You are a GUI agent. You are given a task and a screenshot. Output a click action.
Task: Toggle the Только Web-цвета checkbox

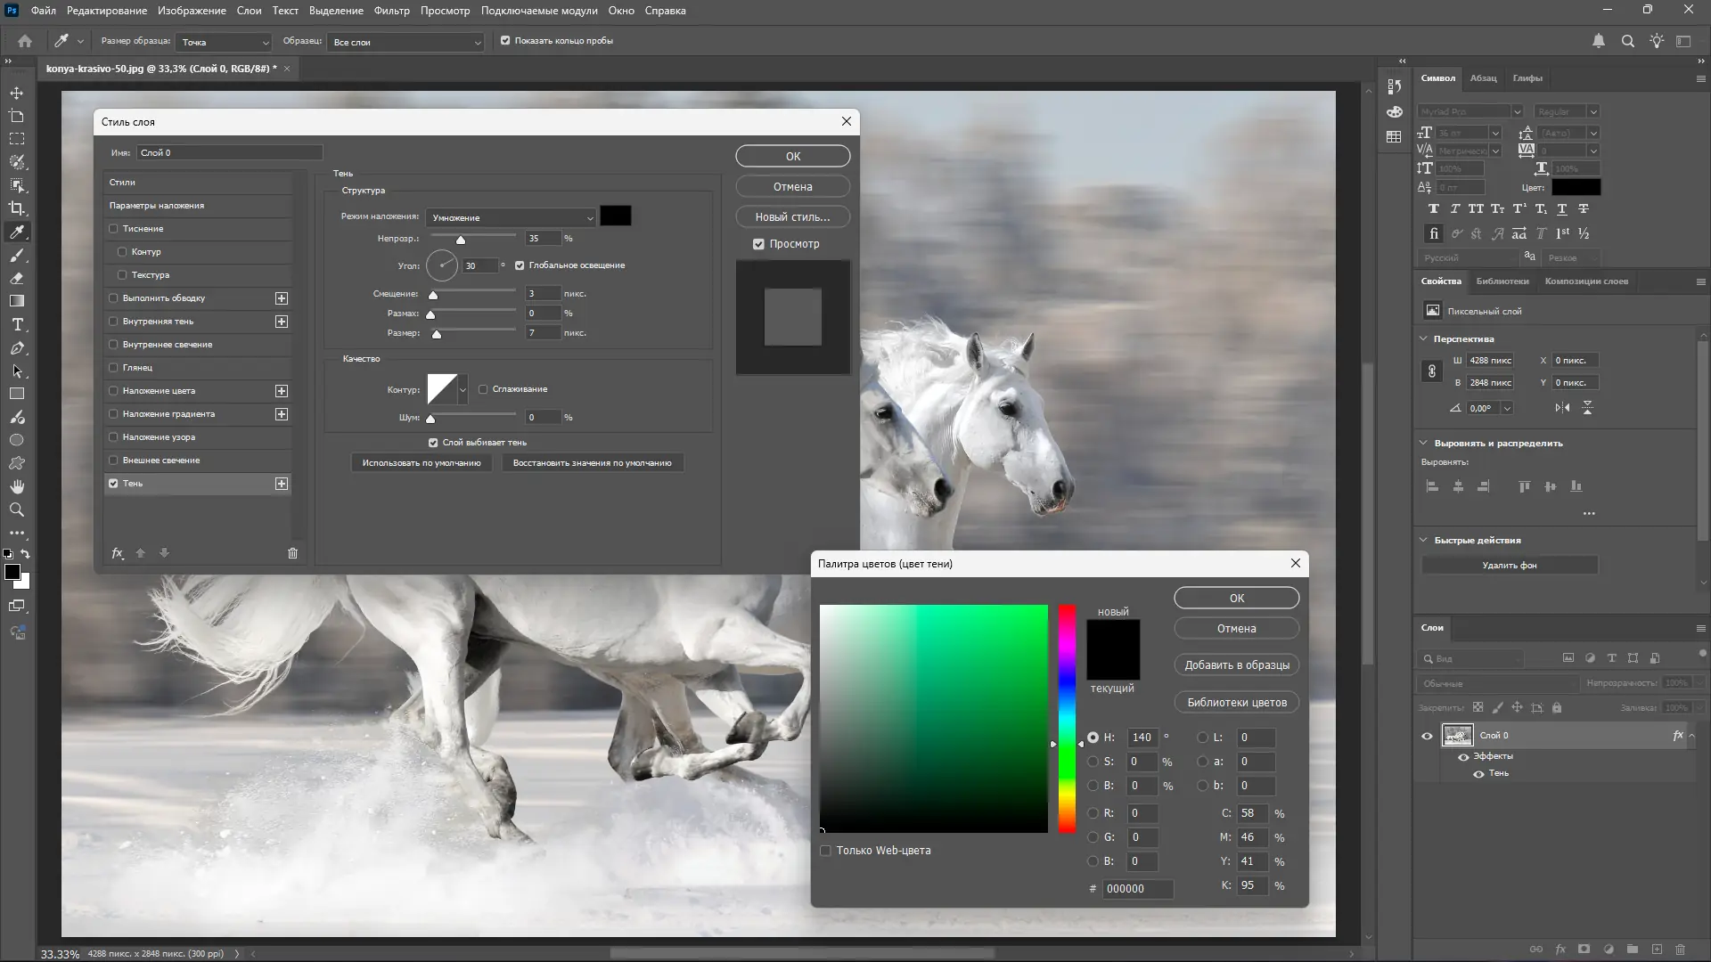click(x=825, y=851)
